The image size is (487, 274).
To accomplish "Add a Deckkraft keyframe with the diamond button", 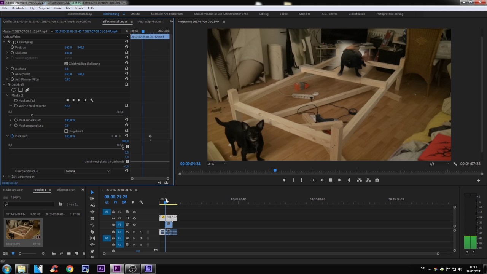I will pos(116,136).
